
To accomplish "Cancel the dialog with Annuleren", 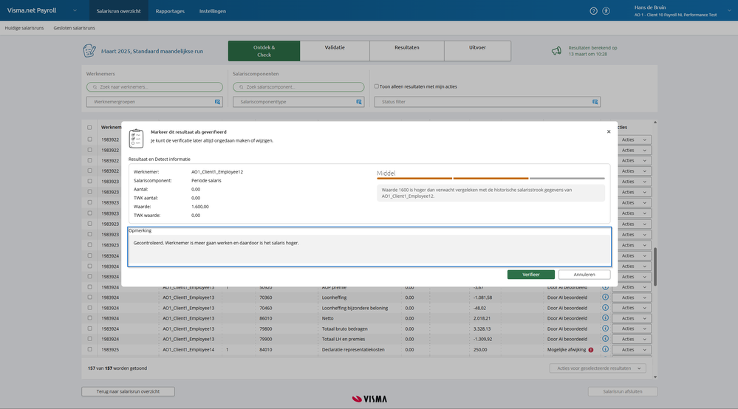I will [584, 275].
